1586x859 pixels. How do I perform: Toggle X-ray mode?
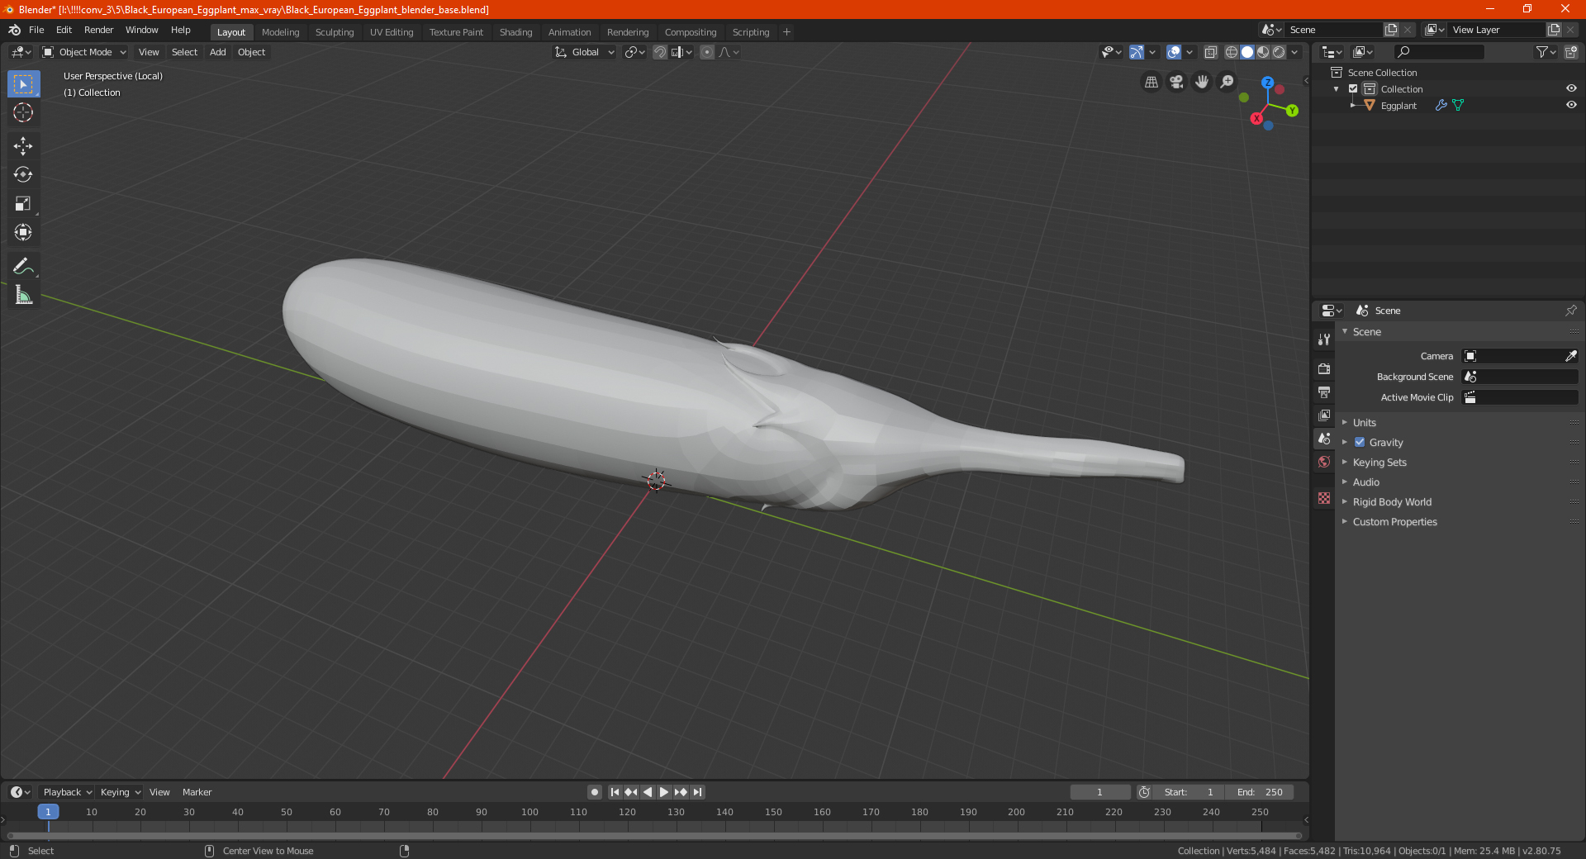tap(1211, 52)
